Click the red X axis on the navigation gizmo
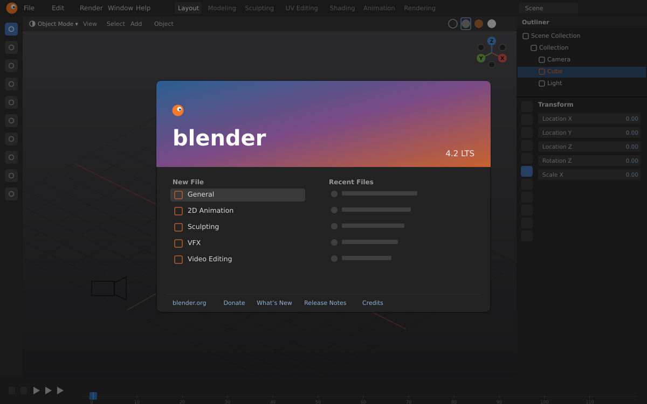The width and height of the screenshot is (647, 404). click(503, 58)
